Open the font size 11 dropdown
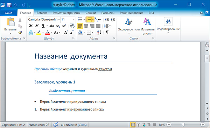The image size is (210, 128). [73, 20]
